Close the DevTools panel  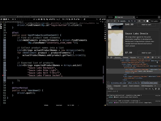tap(159, 57)
